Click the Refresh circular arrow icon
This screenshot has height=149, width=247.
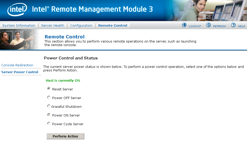click(x=208, y=25)
